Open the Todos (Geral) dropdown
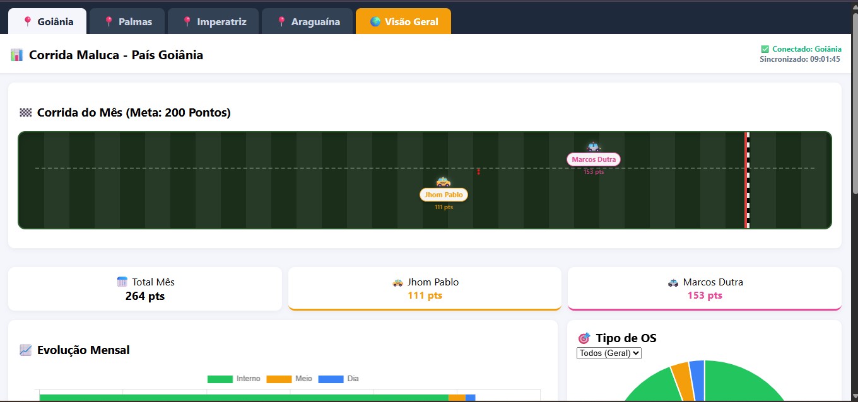858x402 pixels. [609, 353]
